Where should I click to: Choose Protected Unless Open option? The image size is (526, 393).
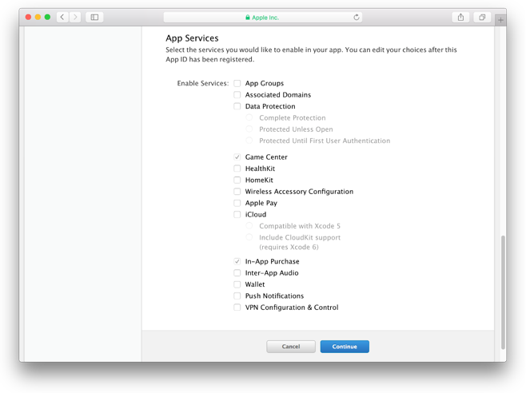[249, 129]
